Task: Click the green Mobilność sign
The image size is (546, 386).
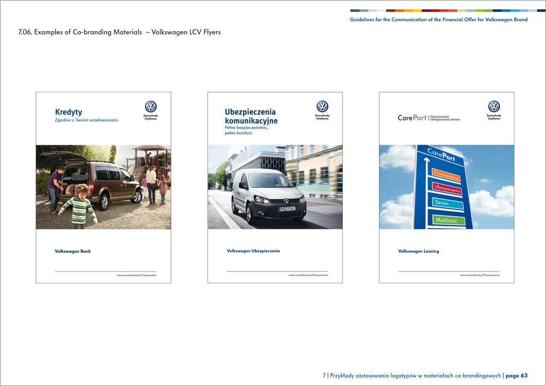Action: point(449,220)
